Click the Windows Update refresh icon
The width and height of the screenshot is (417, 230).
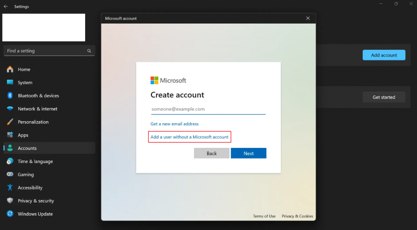click(10, 214)
